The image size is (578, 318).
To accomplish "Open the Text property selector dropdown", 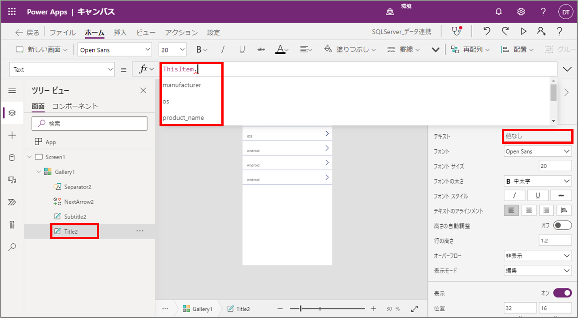I will (62, 69).
